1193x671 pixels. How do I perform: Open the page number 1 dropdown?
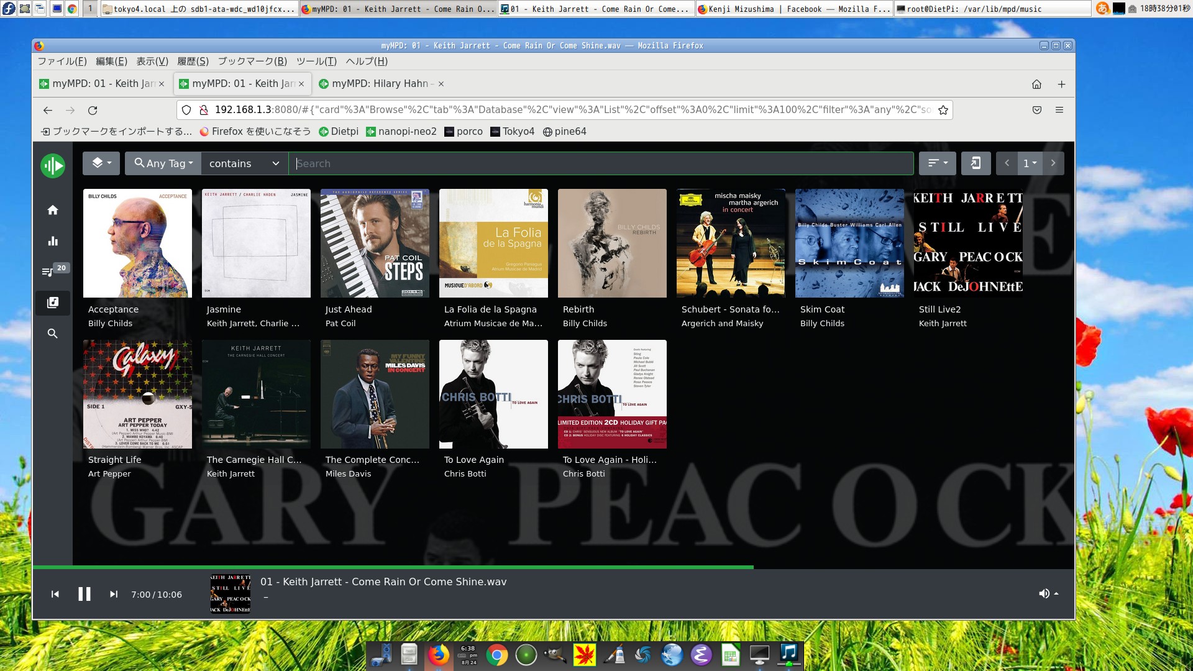1030,163
